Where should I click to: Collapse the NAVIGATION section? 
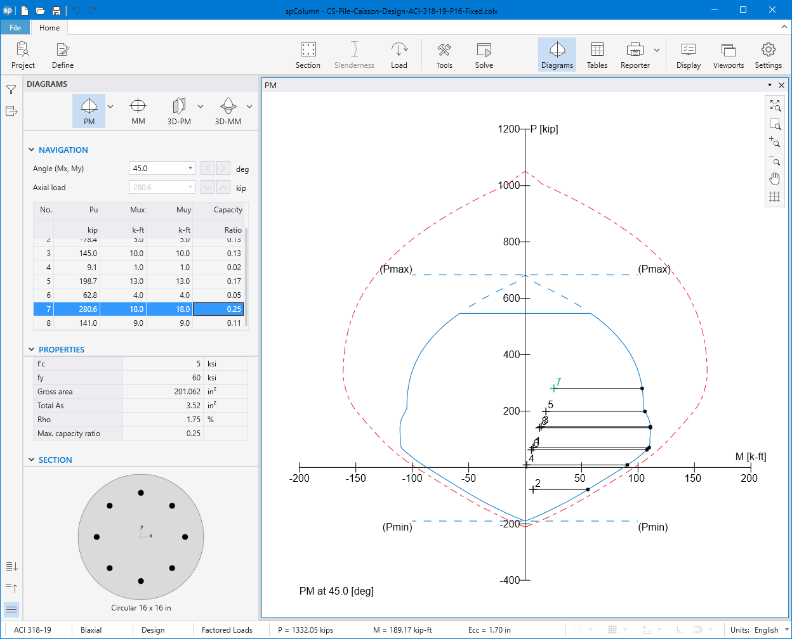pyautogui.click(x=32, y=150)
